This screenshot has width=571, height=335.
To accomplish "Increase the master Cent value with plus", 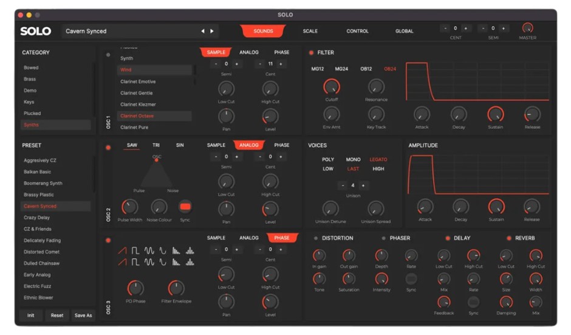I will click(465, 28).
